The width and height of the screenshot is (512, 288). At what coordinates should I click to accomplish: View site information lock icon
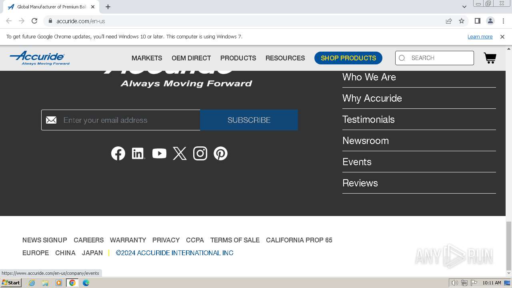click(50, 21)
